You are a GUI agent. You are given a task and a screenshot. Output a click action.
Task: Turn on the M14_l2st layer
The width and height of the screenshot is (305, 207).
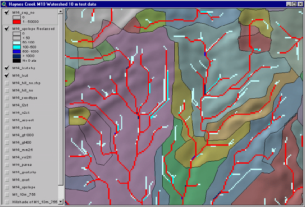pyautogui.click(x=7, y=105)
